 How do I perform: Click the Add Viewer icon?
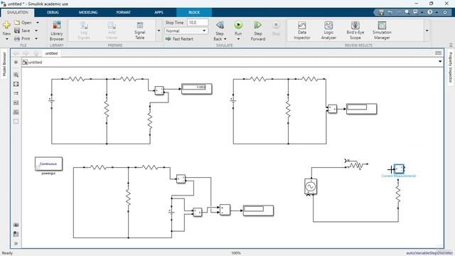click(x=112, y=31)
